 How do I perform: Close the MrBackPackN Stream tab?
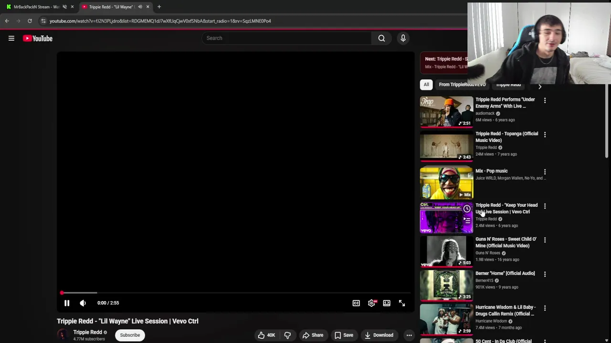[72, 7]
